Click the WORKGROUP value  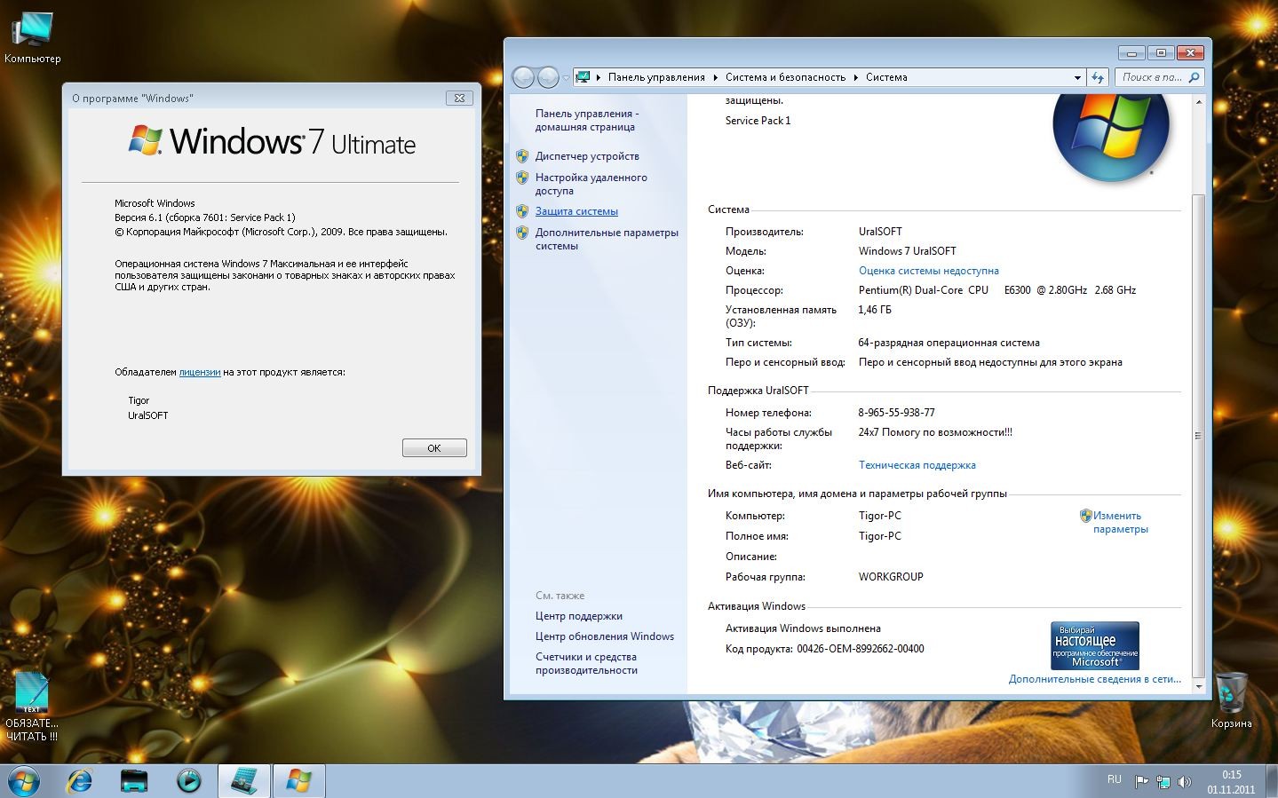891,577
